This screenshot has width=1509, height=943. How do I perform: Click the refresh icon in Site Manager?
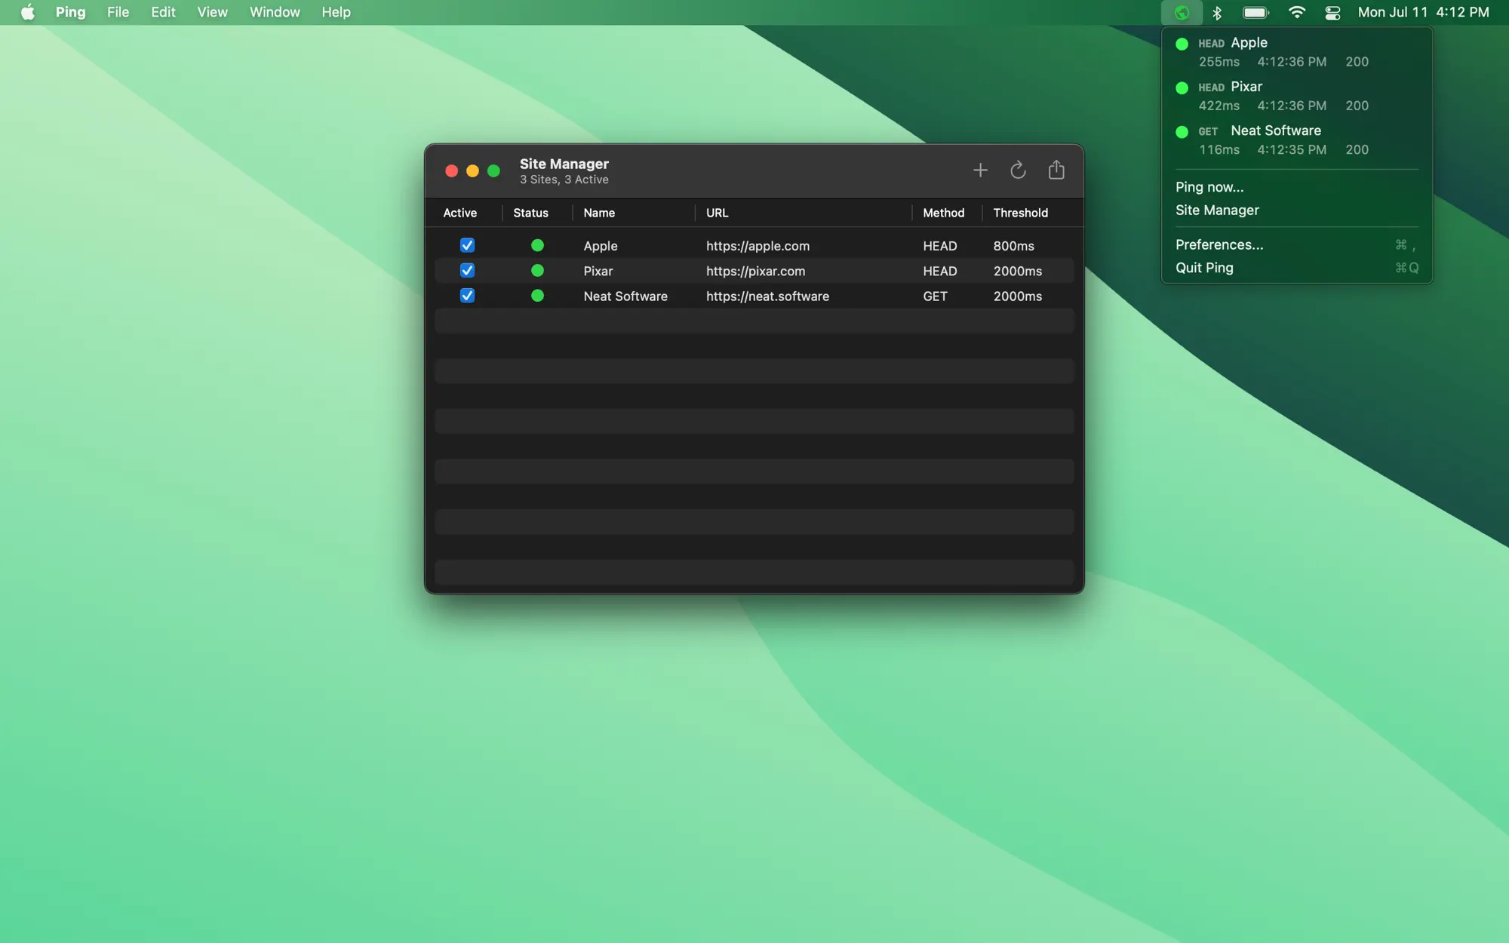click(1018, 170)
